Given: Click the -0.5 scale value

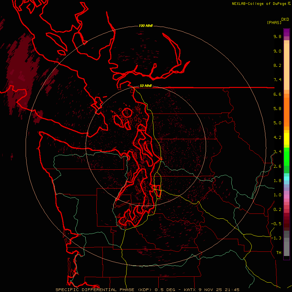Looking at the screenshot, I should 276,224.
